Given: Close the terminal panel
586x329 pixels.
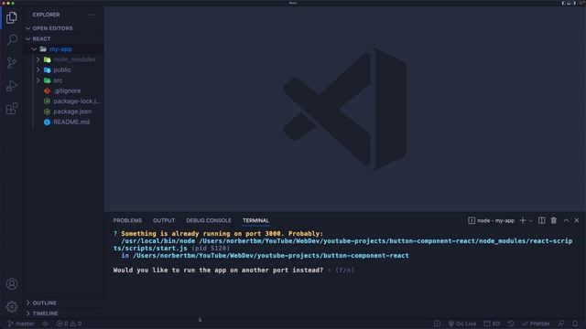Looking at the screenshot, I should coord(577,220).
